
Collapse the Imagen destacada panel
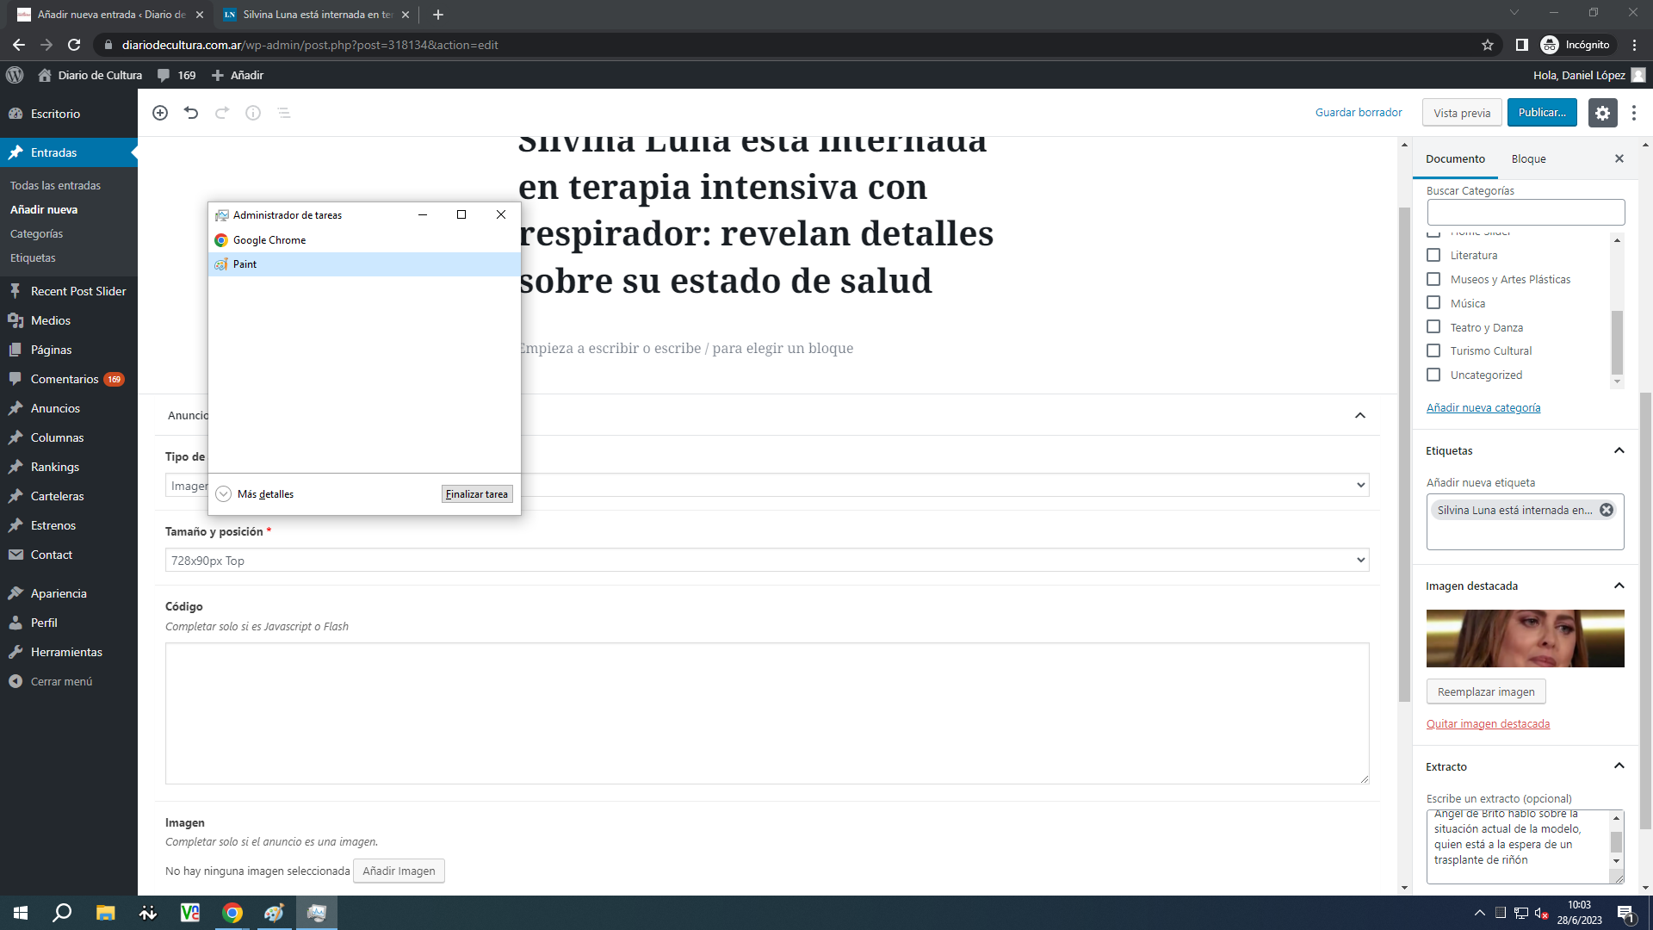point(1619,586)
